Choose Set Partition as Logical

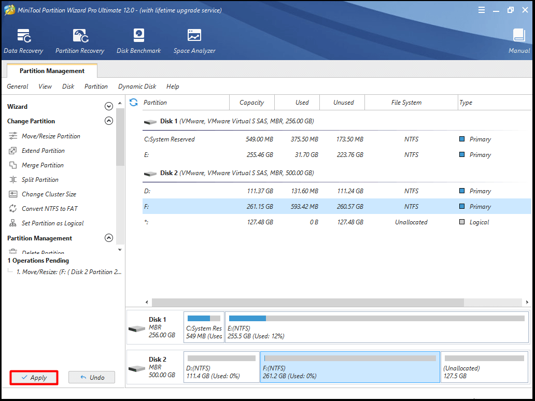coord(52,223)
